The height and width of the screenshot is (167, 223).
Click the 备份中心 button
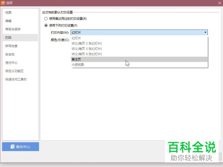click(21, 147)
